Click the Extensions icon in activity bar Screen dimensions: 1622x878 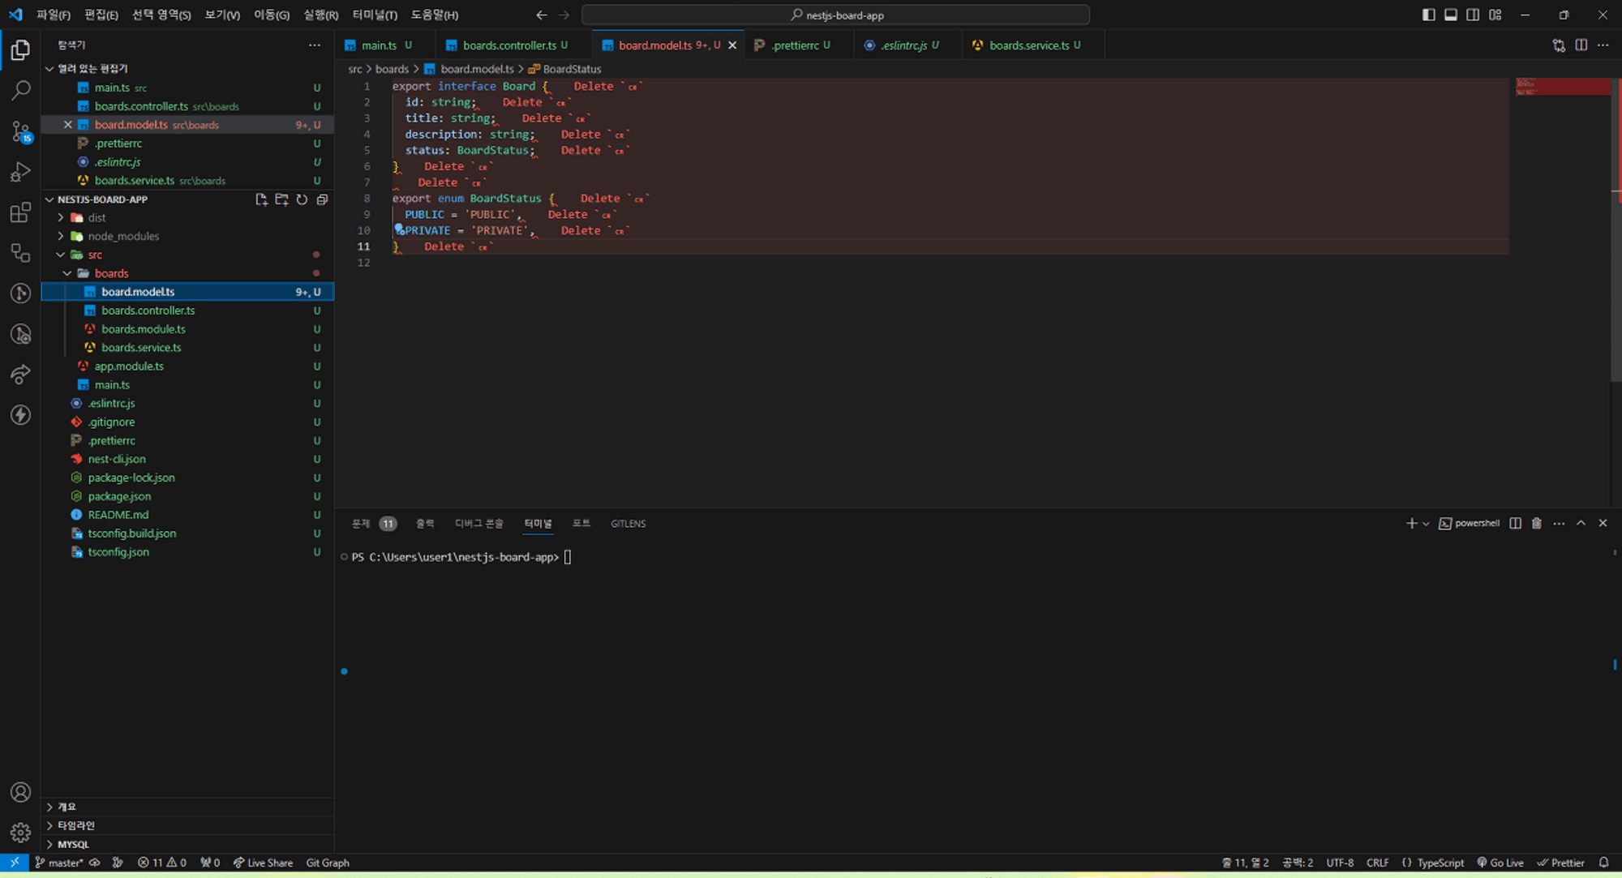pyautogui.click(x=20, y=212)
